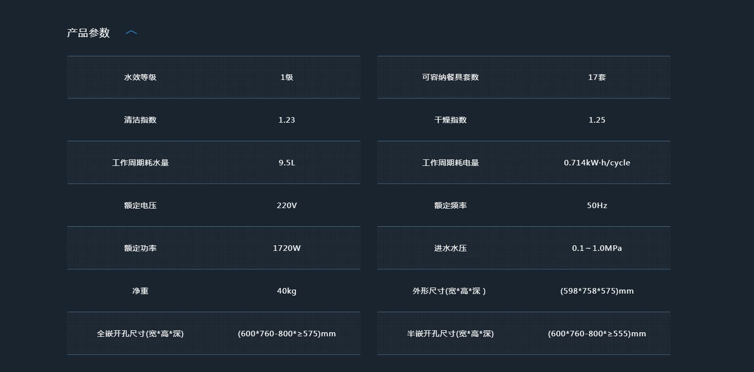The image size is (754, 372).
Task: Select the 外形尺寸(宽*高*深) label
Action: pyautogui.click(x=449, y=291)
